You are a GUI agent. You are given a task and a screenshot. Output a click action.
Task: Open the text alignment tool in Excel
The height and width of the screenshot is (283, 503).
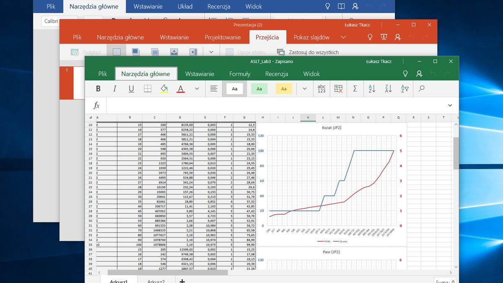pyautogui.click(x=214, y=88)
